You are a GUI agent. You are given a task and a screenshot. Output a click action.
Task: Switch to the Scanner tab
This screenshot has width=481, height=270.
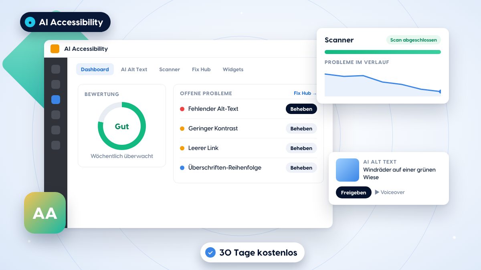(x=170, y=69)
